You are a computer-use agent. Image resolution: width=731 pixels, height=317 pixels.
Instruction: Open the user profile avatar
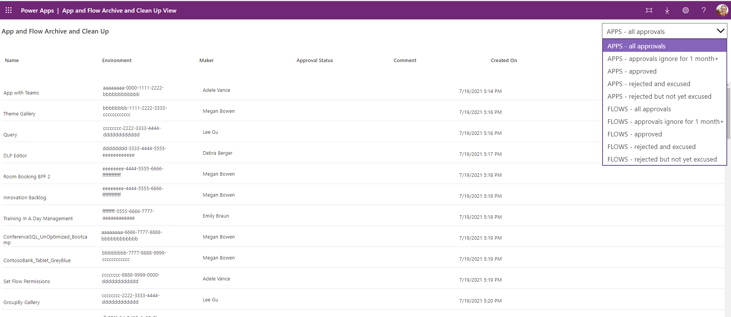click(x=721, y=10)
